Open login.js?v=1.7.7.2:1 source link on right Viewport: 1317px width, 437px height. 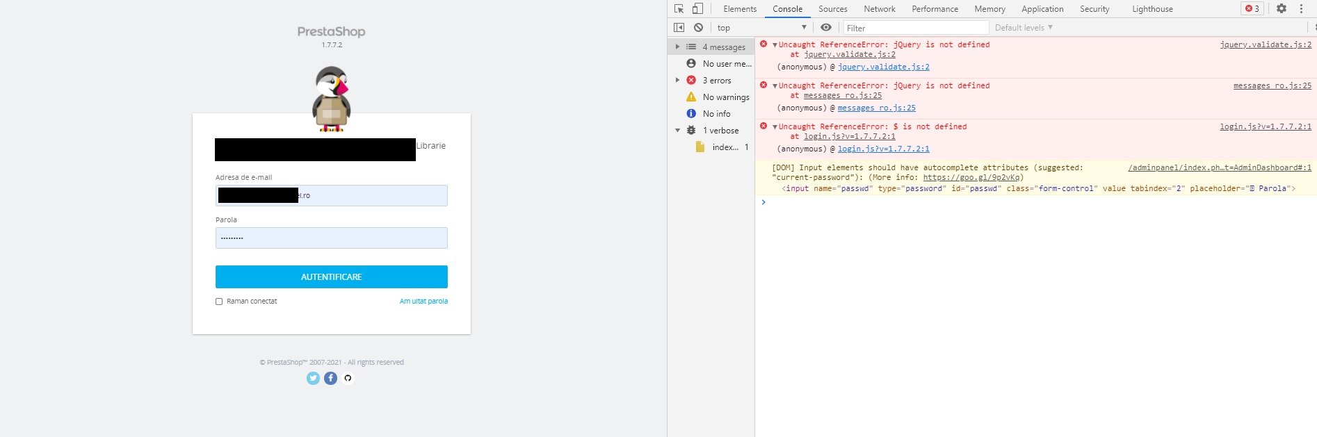click(1266, 126)
